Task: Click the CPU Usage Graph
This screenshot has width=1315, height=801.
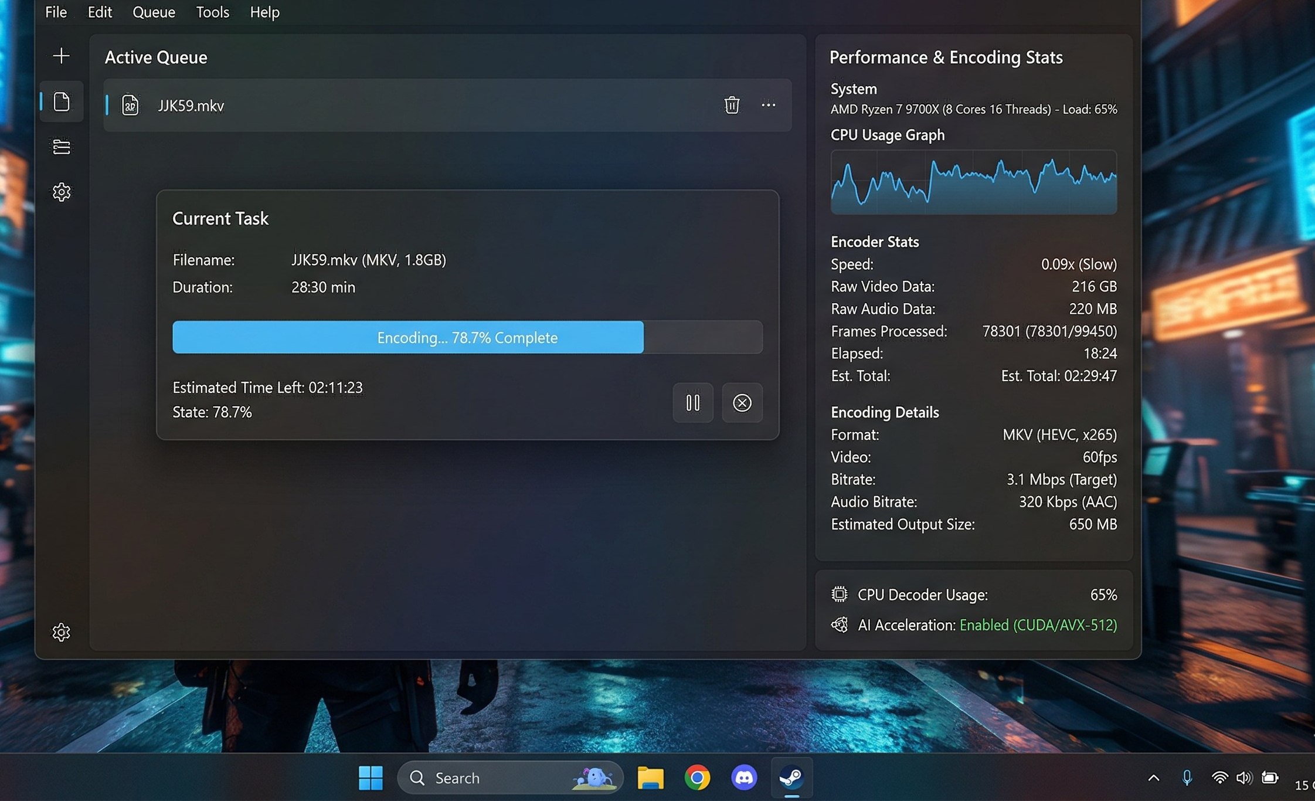Action: (x=973, y=182)
